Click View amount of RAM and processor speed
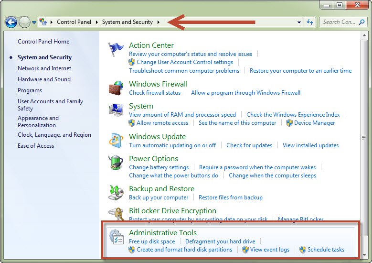 pos(182,114)
